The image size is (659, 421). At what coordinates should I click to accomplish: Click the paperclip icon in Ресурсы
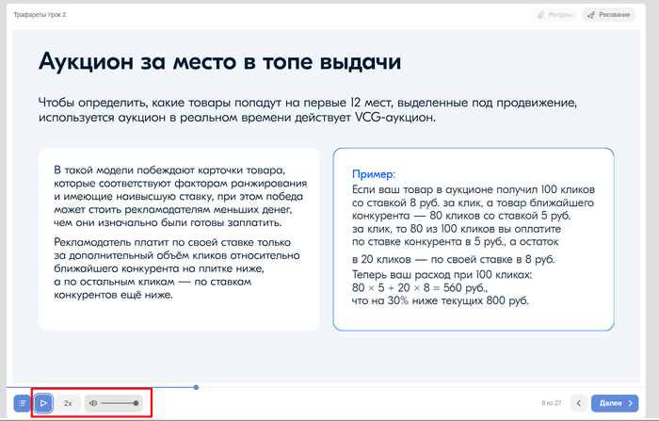(x=541, y=15)
